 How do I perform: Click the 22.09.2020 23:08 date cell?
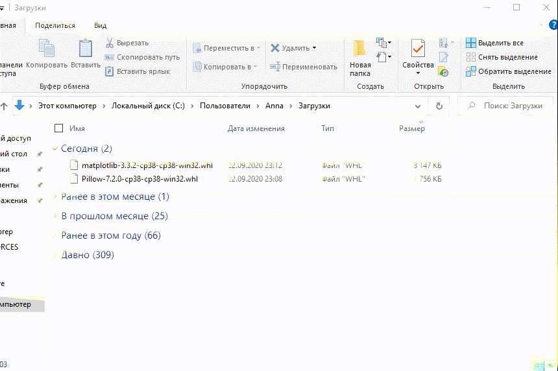point(255,179)
